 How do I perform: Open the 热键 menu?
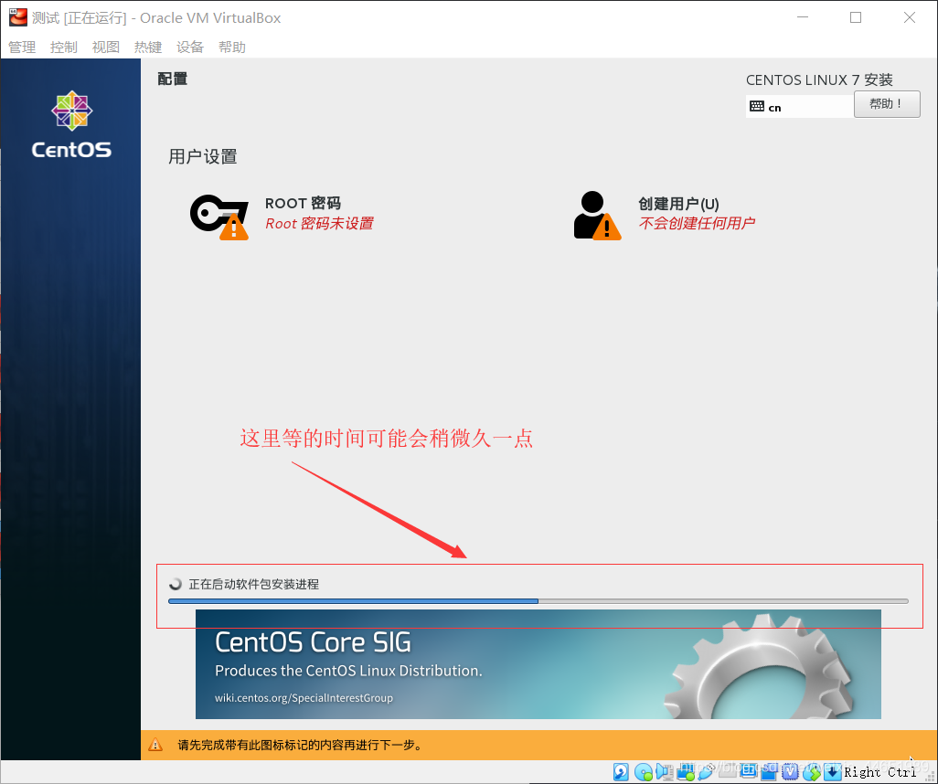[148, 47]
